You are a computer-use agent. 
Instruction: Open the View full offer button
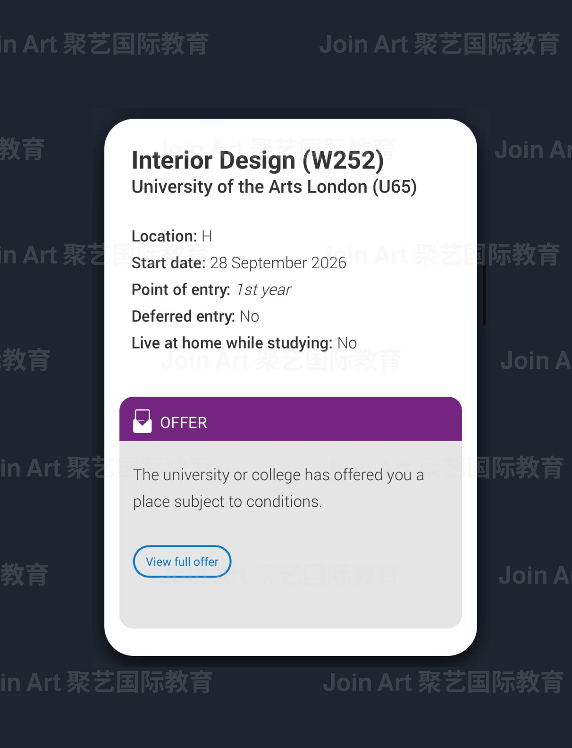pos(182,561)
